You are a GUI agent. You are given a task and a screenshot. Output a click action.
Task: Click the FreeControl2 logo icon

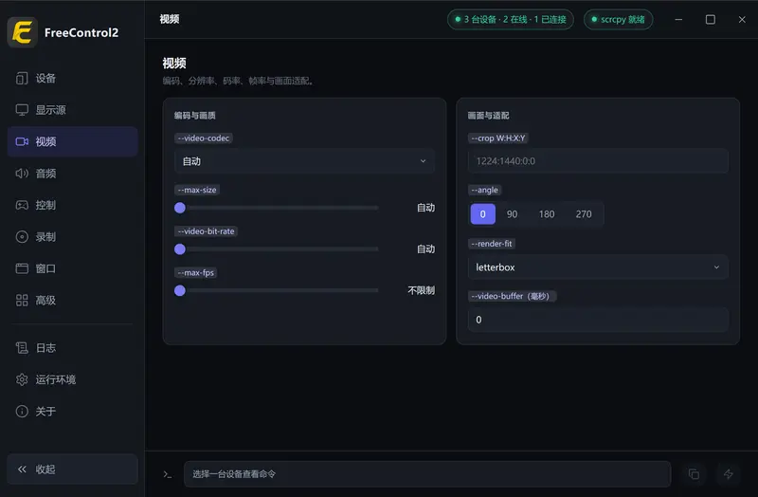(x=22, y=32)
